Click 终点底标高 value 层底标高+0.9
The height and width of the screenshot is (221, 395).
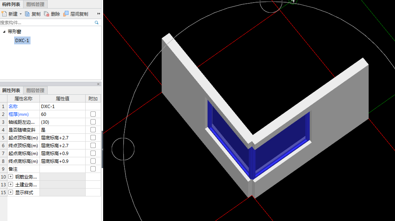[x=63, y=161]
